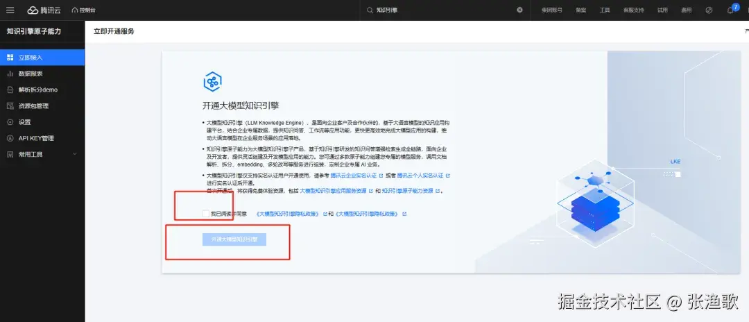Clear the search box text
The image size is (749, 322).
[x=519, y=10]
